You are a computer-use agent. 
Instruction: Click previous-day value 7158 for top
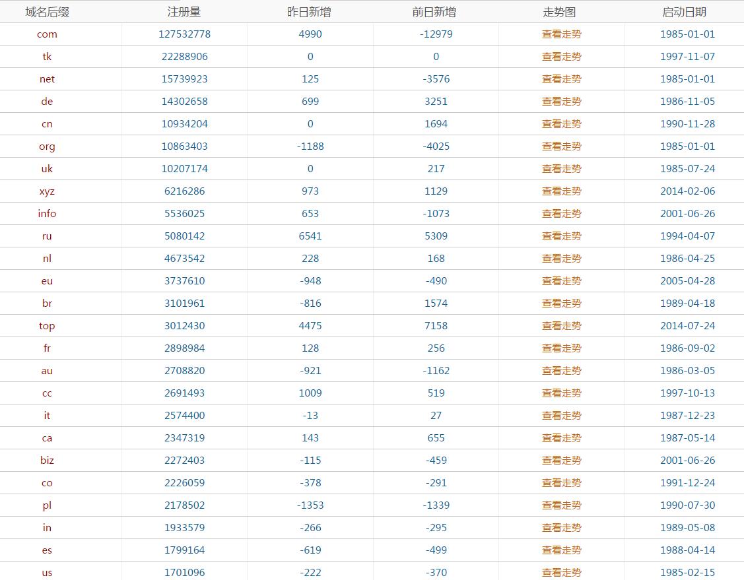point(436,326)
